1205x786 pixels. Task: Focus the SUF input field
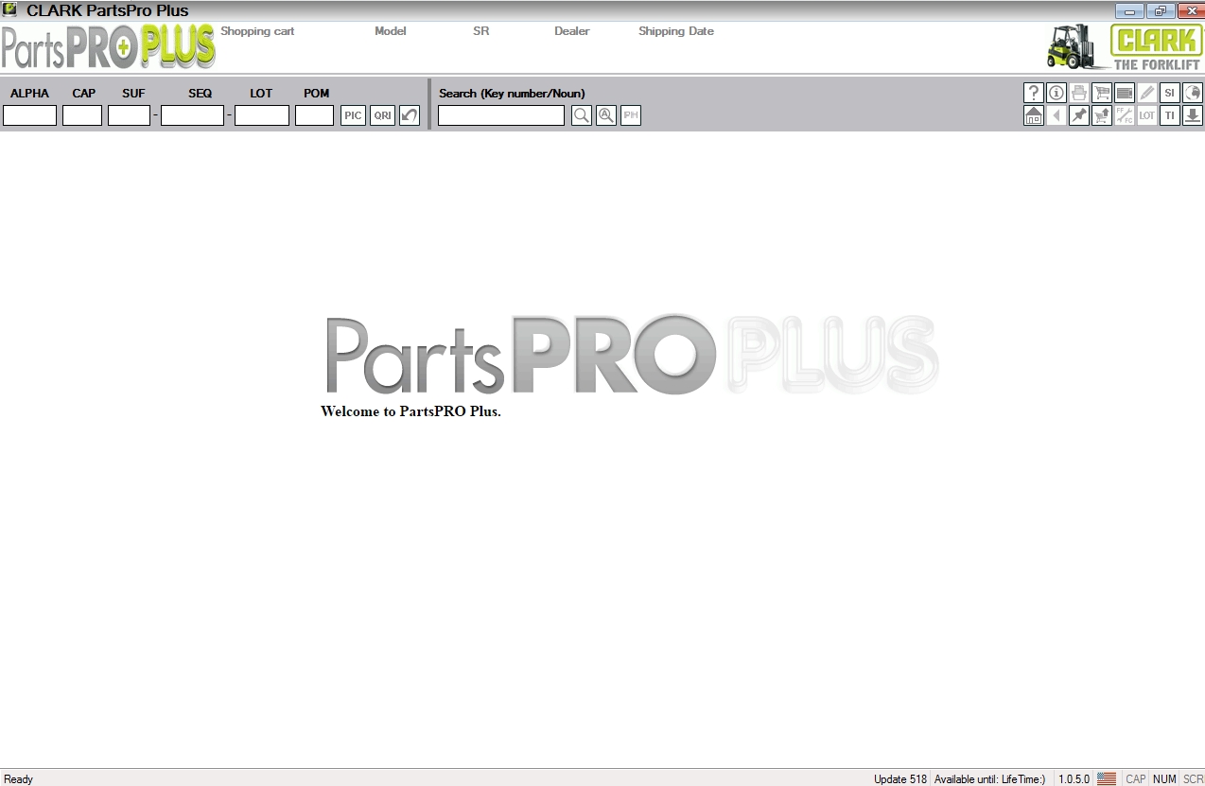[130, 115]
